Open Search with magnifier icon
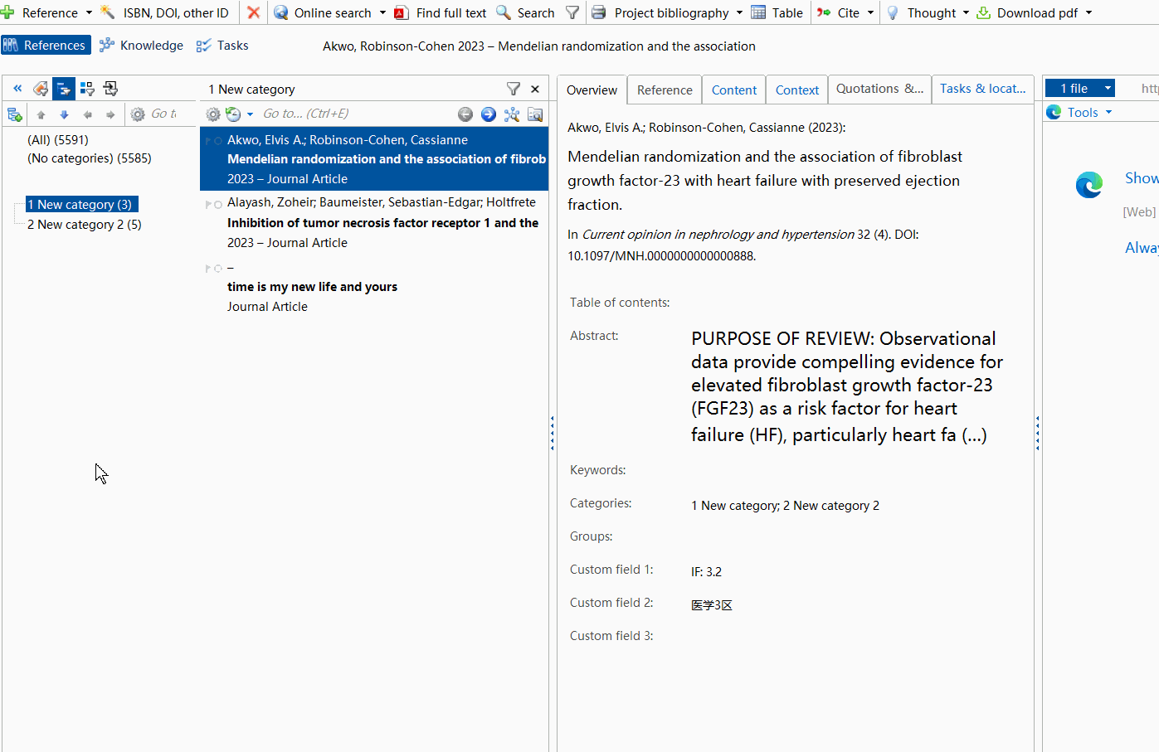 click(x=525, y=12)
